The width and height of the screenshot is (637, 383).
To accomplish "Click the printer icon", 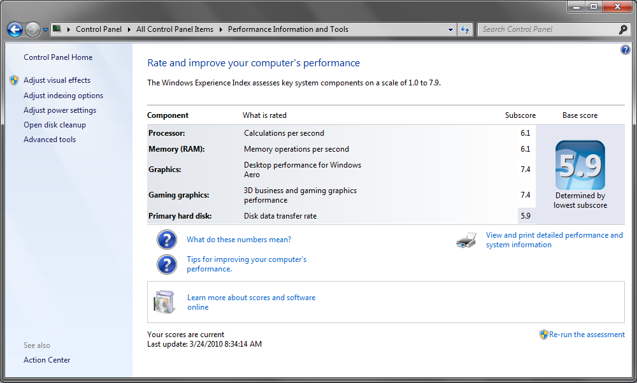I will (467, 240).
